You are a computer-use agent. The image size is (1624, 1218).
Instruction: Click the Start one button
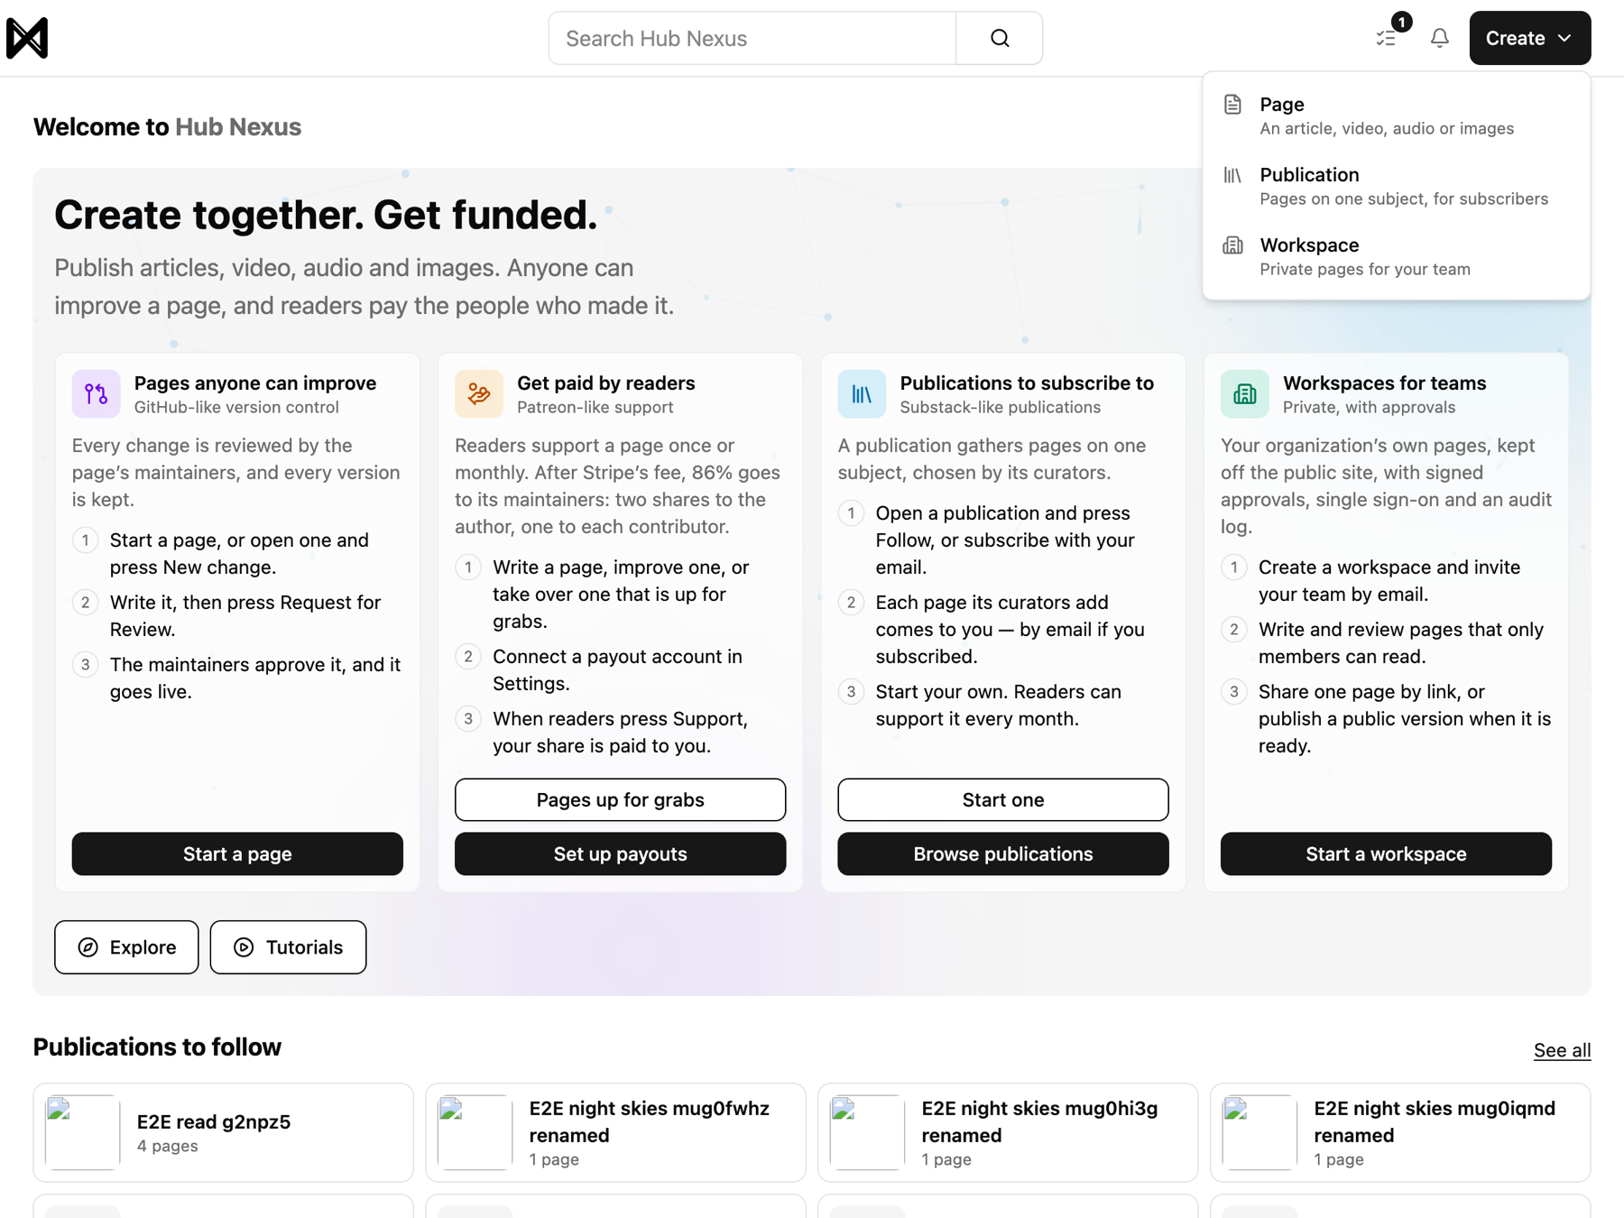1003,799
